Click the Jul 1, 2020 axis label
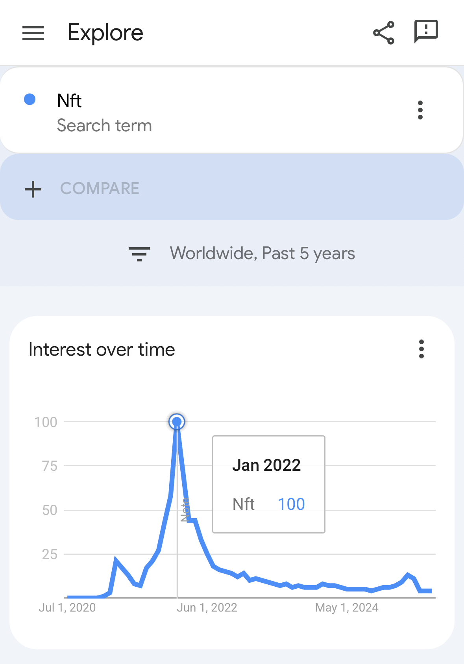This screenshot has width=464, height=664. point(67,608)
